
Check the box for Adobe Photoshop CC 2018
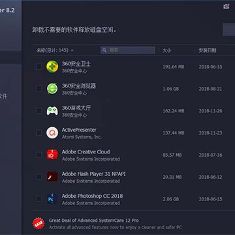coord(39,198)
